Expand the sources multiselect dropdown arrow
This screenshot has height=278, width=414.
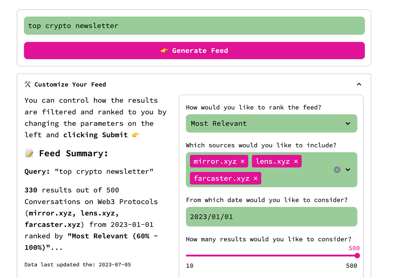(348, 170)
